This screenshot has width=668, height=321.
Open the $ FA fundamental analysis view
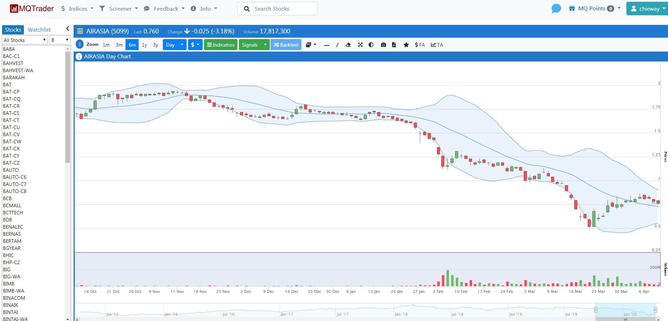[x=420, y=45]
